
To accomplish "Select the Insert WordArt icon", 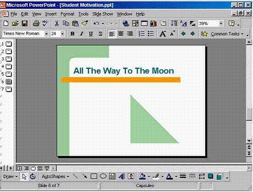I will coord(122,176).
